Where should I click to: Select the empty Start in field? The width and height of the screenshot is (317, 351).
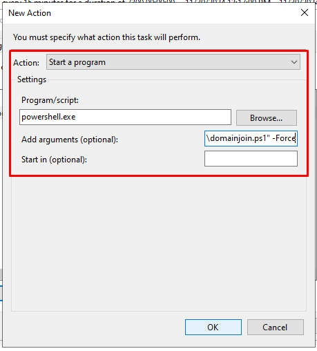(x=251, y=158)
